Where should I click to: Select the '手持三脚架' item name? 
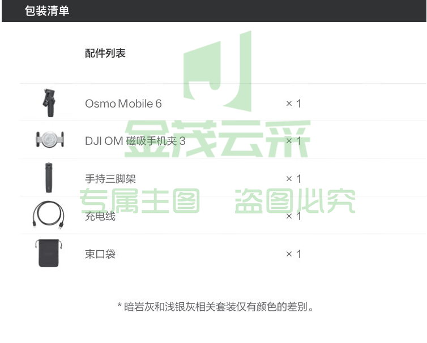point(110,179)
